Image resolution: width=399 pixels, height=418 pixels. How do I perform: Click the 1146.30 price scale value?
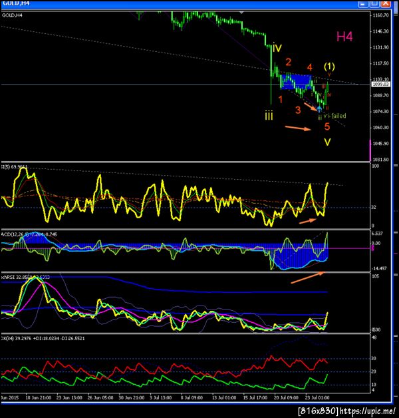[380, 31]
